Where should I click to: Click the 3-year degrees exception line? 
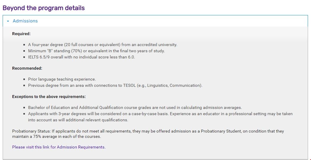160,114
